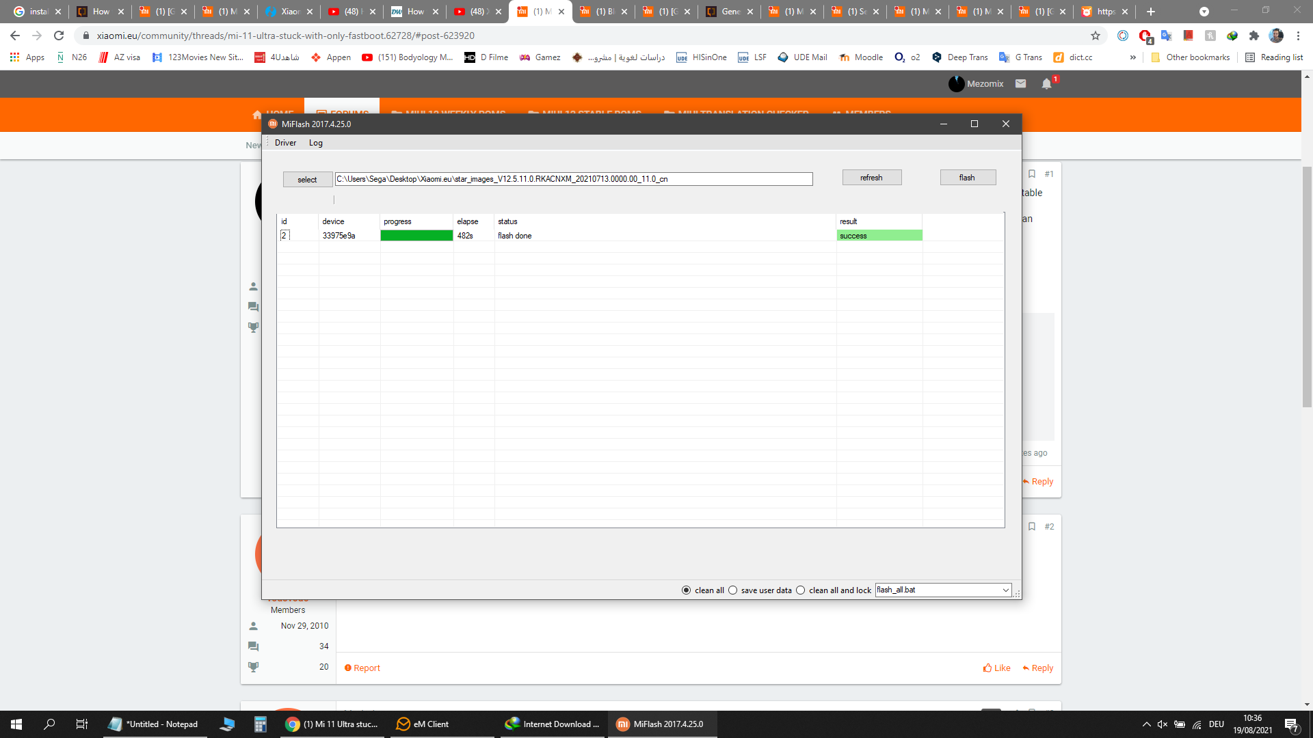The height and width of the screenshot is (738, 1313).
Task: Open the Calculator taskbar icon
Action: point(260,724)
